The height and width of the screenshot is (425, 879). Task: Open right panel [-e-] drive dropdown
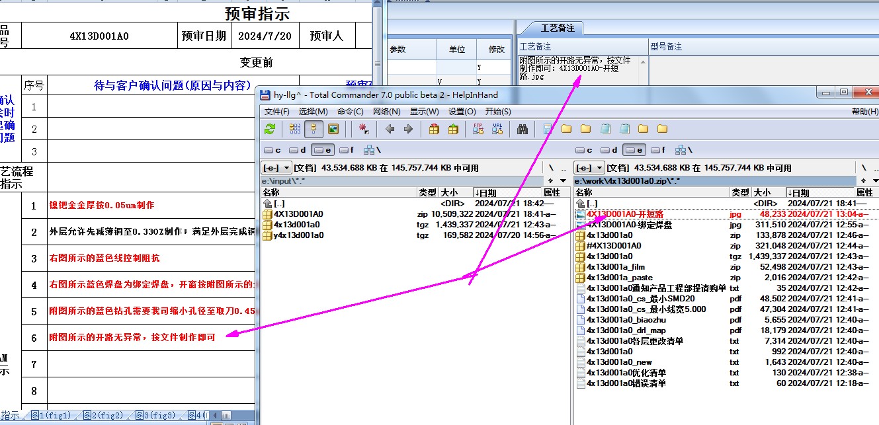click(589, 168)
